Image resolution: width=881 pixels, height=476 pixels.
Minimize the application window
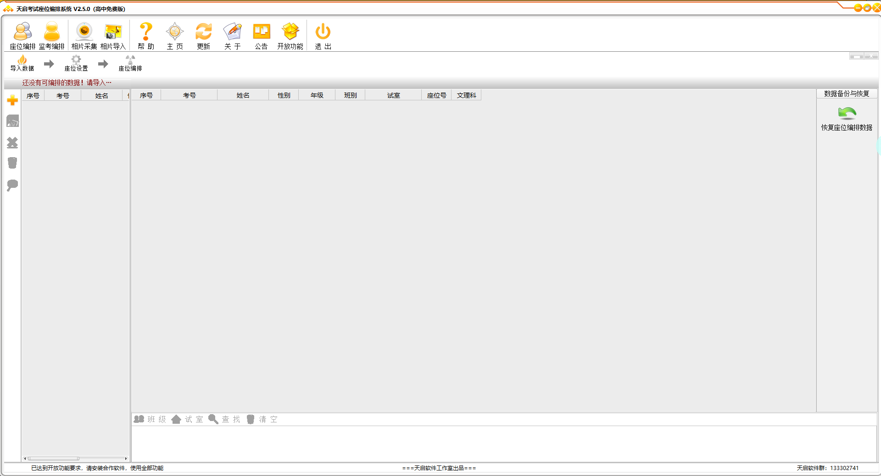(x=858, y=8)
